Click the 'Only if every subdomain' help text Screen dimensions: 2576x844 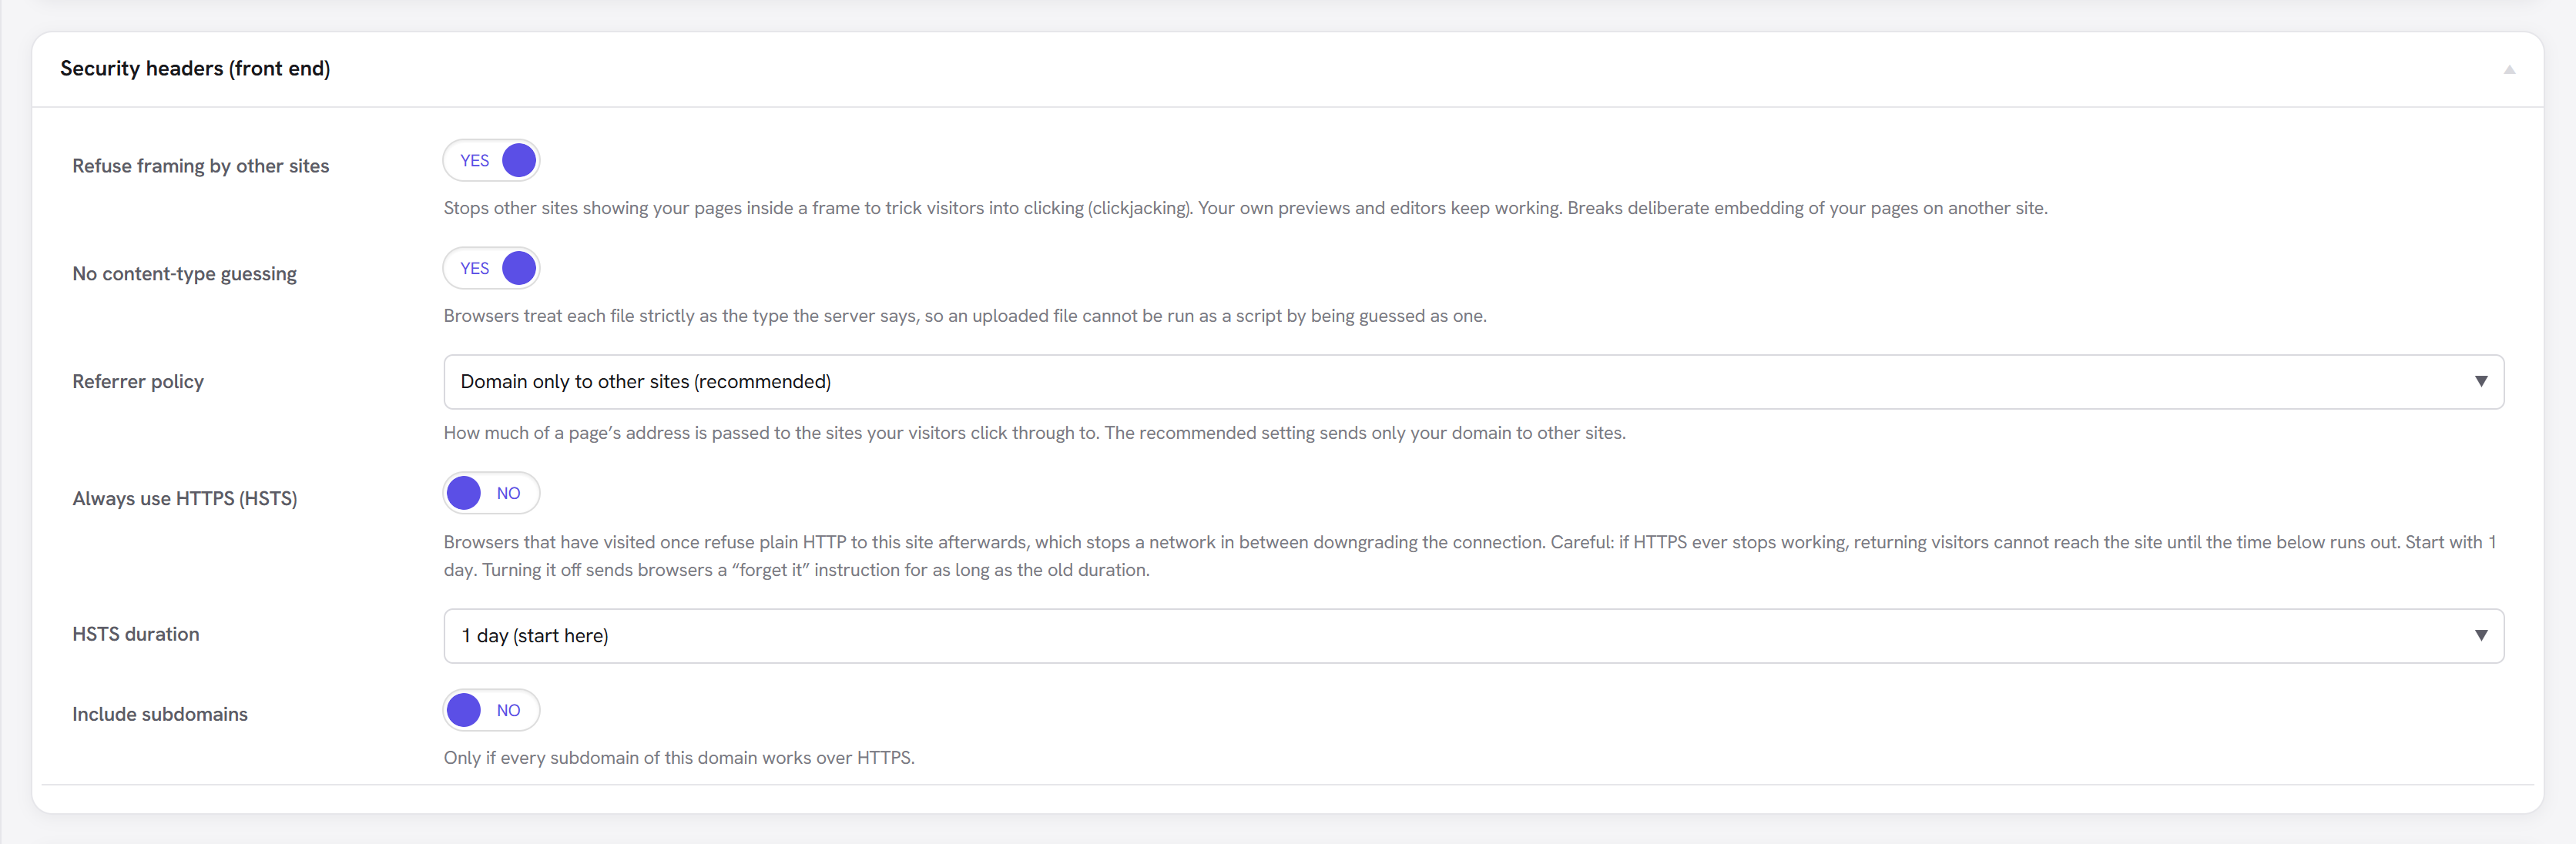click(x=679, y=758)
